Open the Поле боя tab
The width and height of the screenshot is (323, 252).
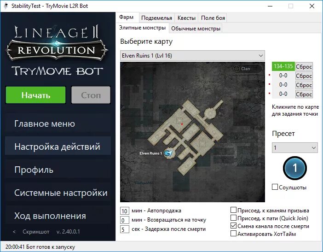tap(213, 18)
